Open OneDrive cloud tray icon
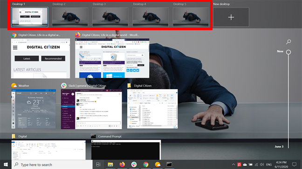302x169 pixels. tap(245, 164)
